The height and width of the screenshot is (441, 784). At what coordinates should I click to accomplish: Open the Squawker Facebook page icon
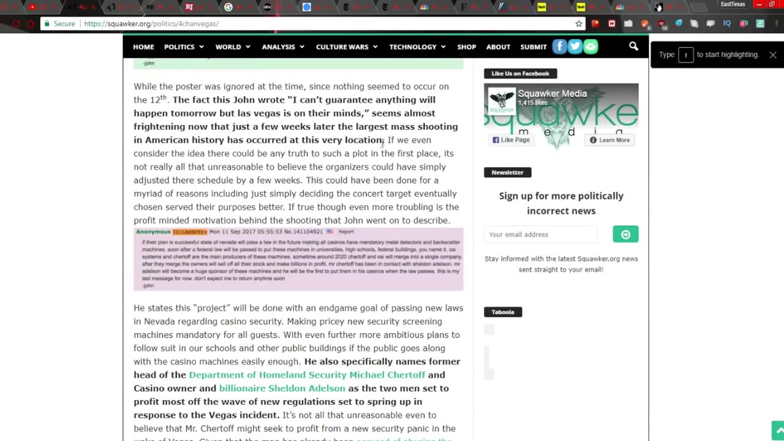[x=559, y=47]
